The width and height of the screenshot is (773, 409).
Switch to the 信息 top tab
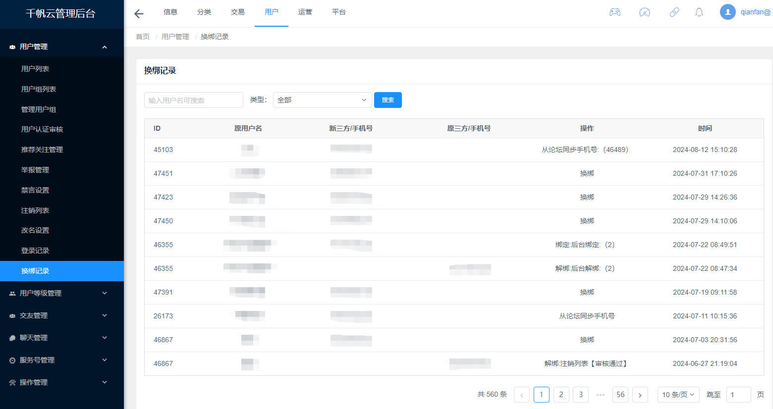pos(170,12)
